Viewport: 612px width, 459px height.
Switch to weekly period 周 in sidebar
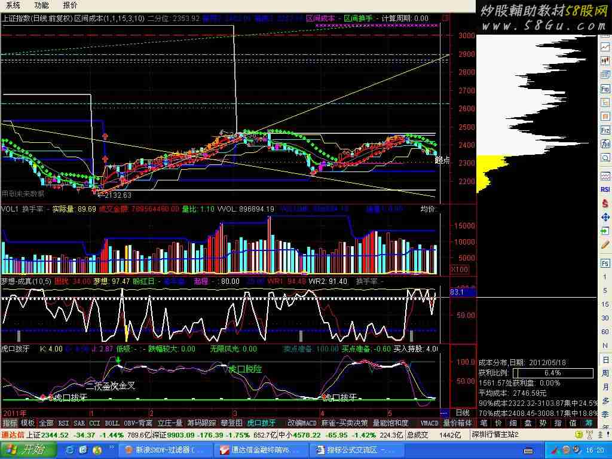[x=605, y=373]
